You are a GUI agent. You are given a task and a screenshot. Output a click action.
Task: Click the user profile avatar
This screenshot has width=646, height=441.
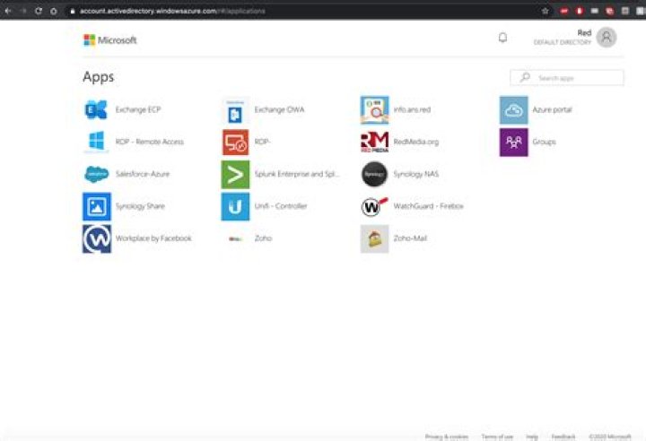(607, 38)
